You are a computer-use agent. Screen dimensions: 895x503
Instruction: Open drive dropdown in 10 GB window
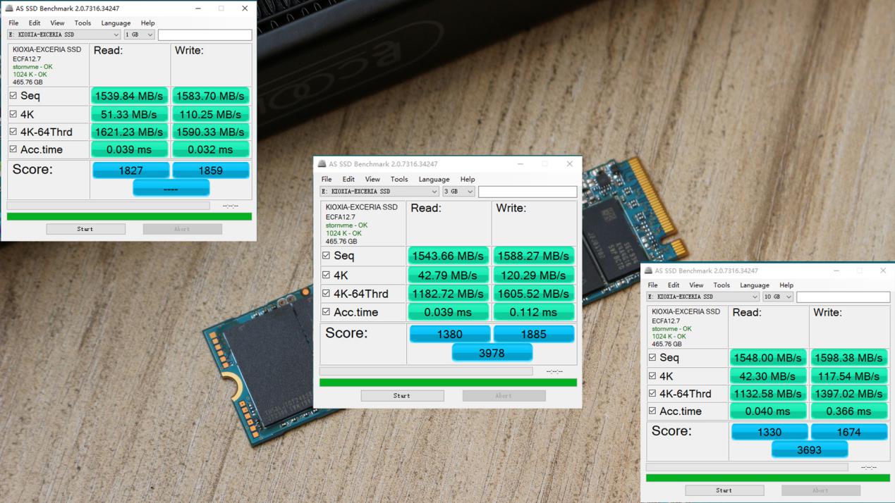point(702,297)
